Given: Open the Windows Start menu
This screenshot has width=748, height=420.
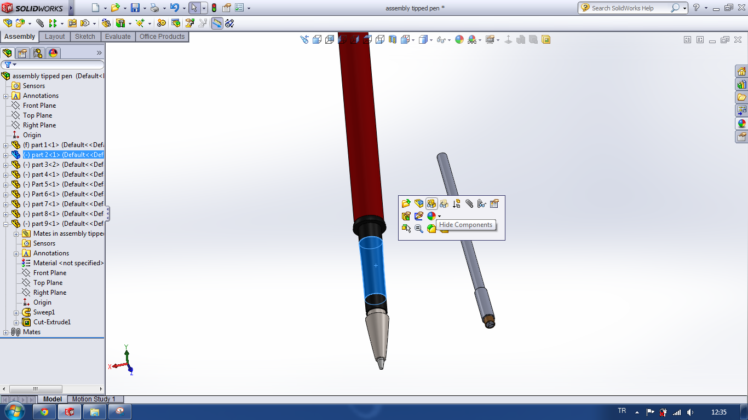Looking at the screenshot, I should [14, 411].
